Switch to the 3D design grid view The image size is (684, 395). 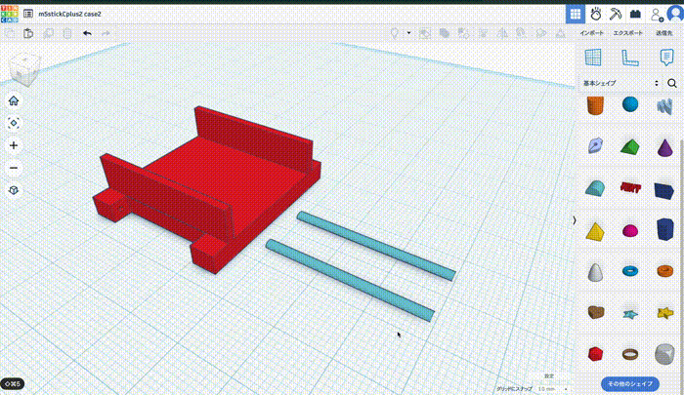pos(576,14)
